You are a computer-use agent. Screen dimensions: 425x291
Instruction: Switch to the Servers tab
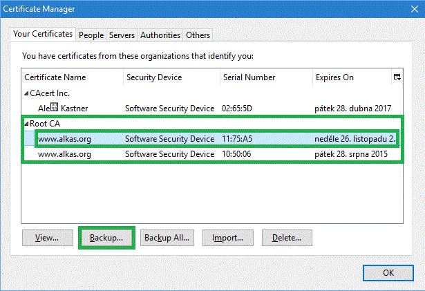122,35
